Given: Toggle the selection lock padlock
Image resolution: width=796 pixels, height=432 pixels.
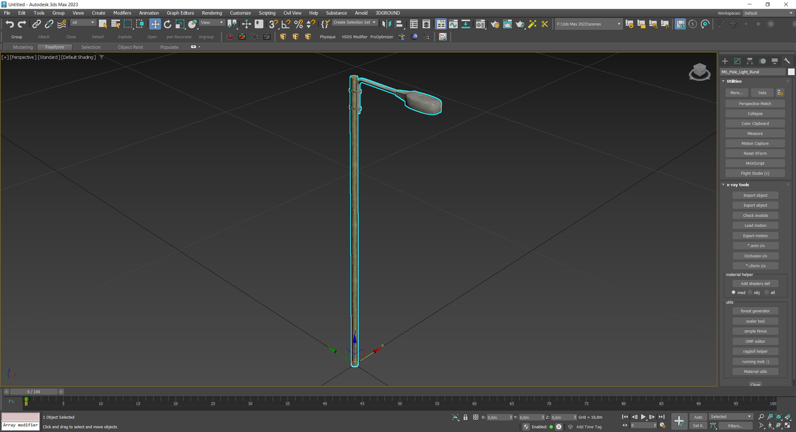Looking at the screenshot, I should pyautogui.click(x=465, y=417).
